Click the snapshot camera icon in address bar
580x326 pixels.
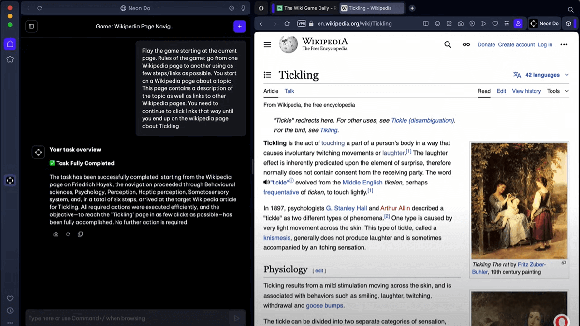tap(461, 23)
